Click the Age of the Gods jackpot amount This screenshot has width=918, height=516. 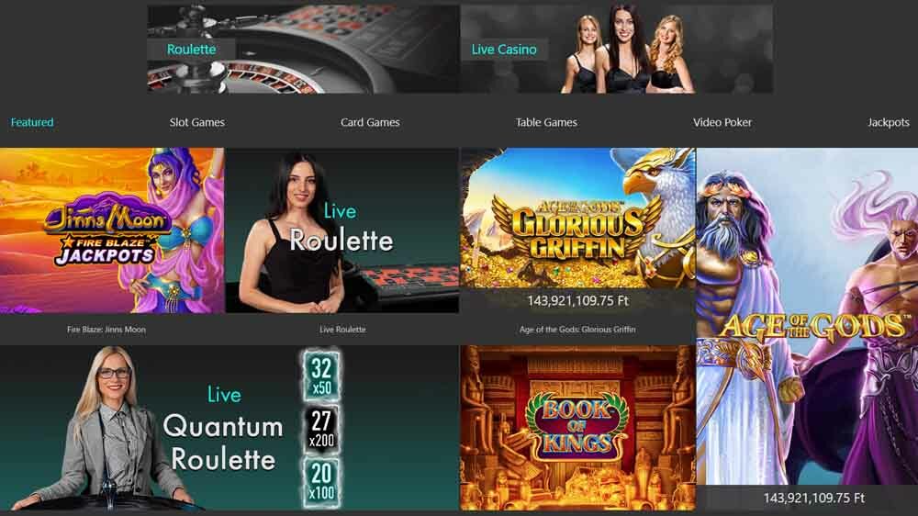click(813, 499)
